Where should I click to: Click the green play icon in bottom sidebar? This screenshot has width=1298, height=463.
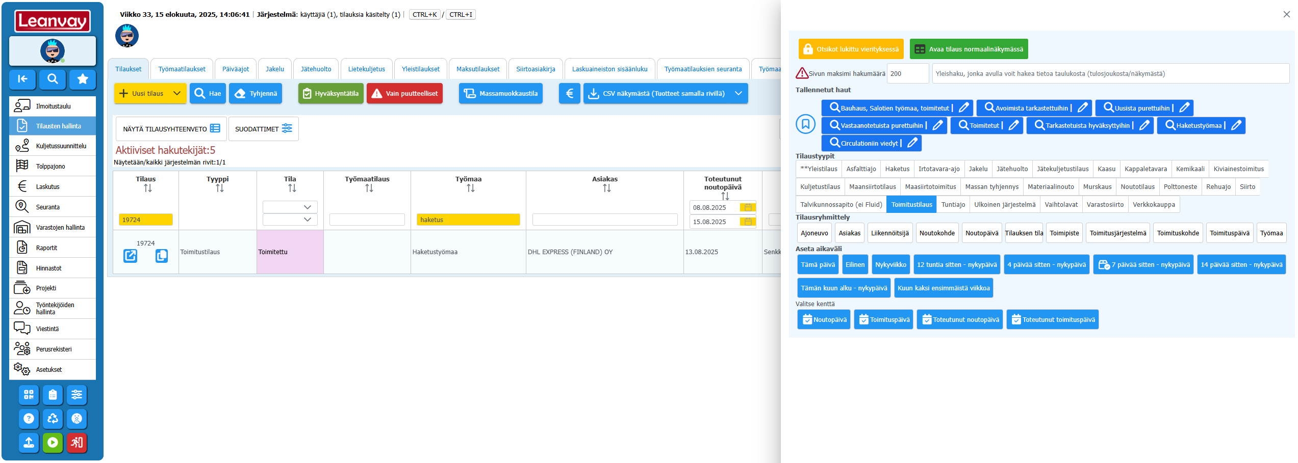coord(53,442)
